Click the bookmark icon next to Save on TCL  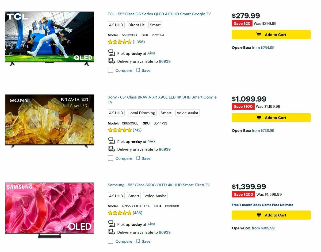point(138,70)
